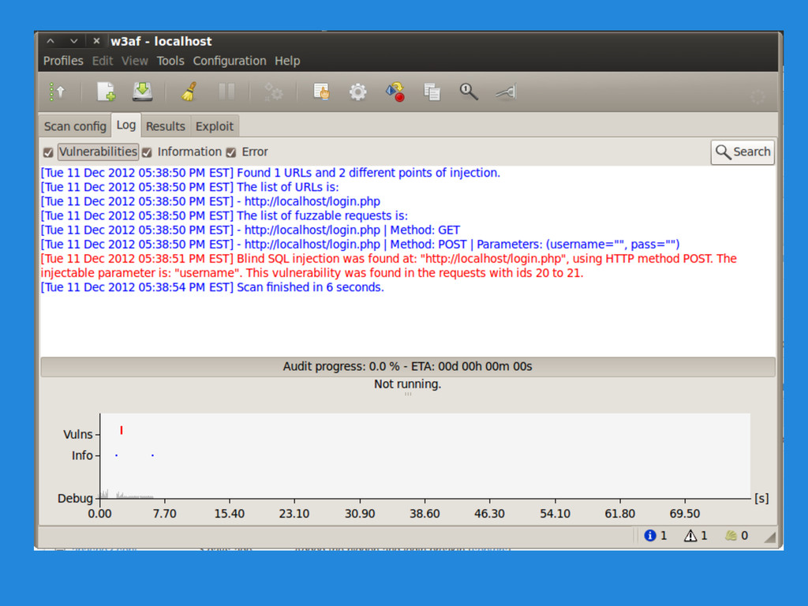The image size is (808, 606).
Task: Click the 'list of fuzzable requests' log line
Action: [224, 215]
